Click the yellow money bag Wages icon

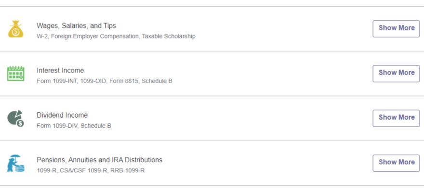[x=16, y=29]
